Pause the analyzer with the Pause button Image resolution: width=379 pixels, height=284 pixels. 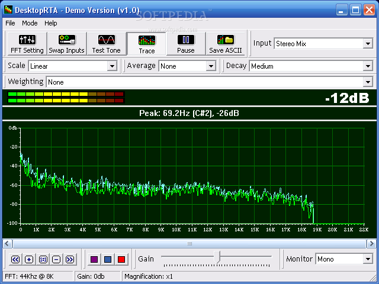186,44
